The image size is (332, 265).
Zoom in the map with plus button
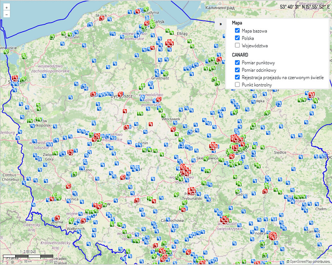pyautogui.click(x=7, y=7)
